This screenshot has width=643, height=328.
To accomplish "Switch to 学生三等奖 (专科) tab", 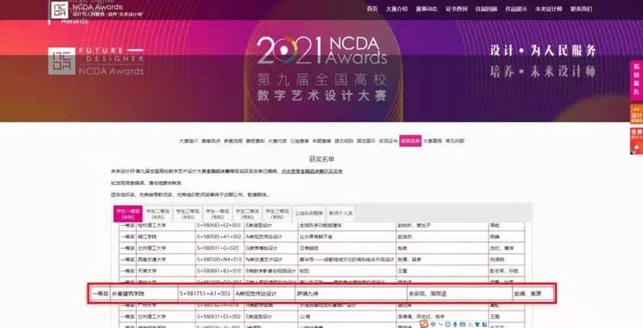I will [x=276, y=213].
